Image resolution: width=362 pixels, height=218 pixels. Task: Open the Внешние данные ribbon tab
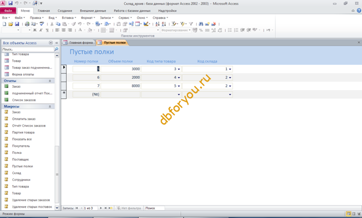tap(93, 11)
